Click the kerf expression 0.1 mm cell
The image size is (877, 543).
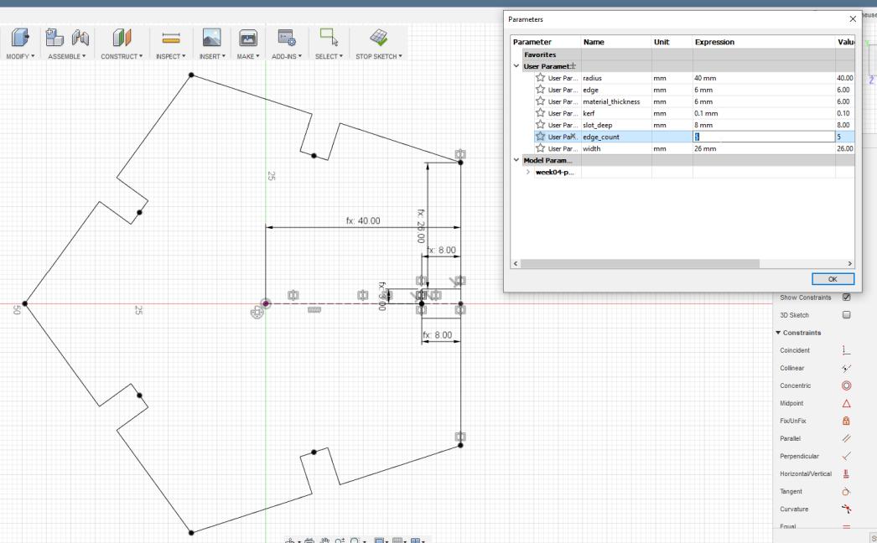click(x=764, y=113)
